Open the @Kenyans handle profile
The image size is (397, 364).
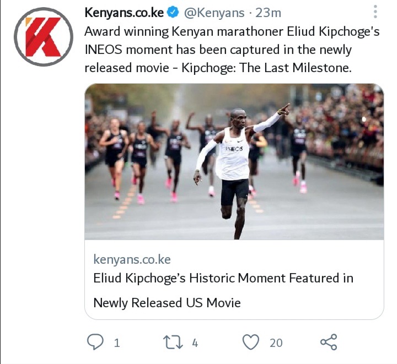[x=214, y=13]
